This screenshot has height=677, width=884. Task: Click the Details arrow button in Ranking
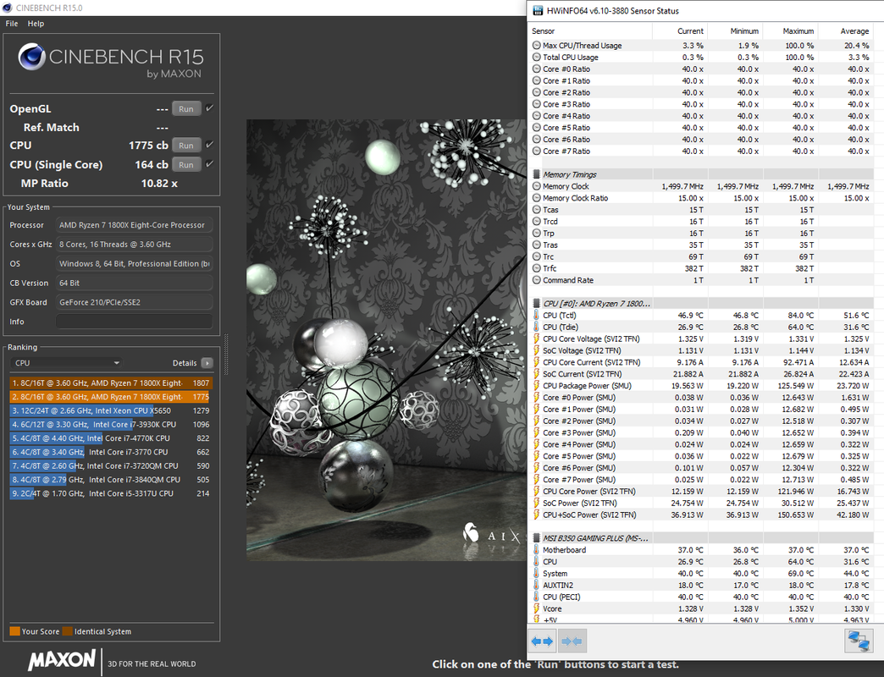point(207,363)
